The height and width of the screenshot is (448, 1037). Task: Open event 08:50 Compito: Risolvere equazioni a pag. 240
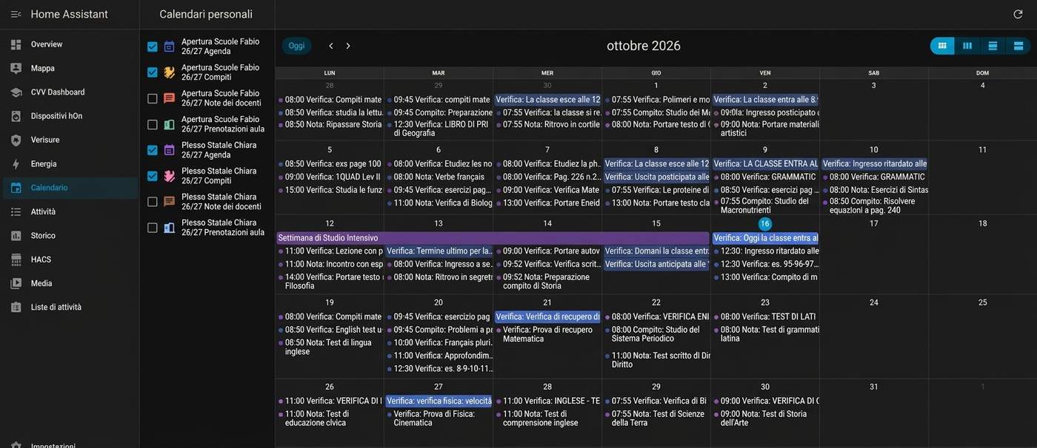[874, 206]
